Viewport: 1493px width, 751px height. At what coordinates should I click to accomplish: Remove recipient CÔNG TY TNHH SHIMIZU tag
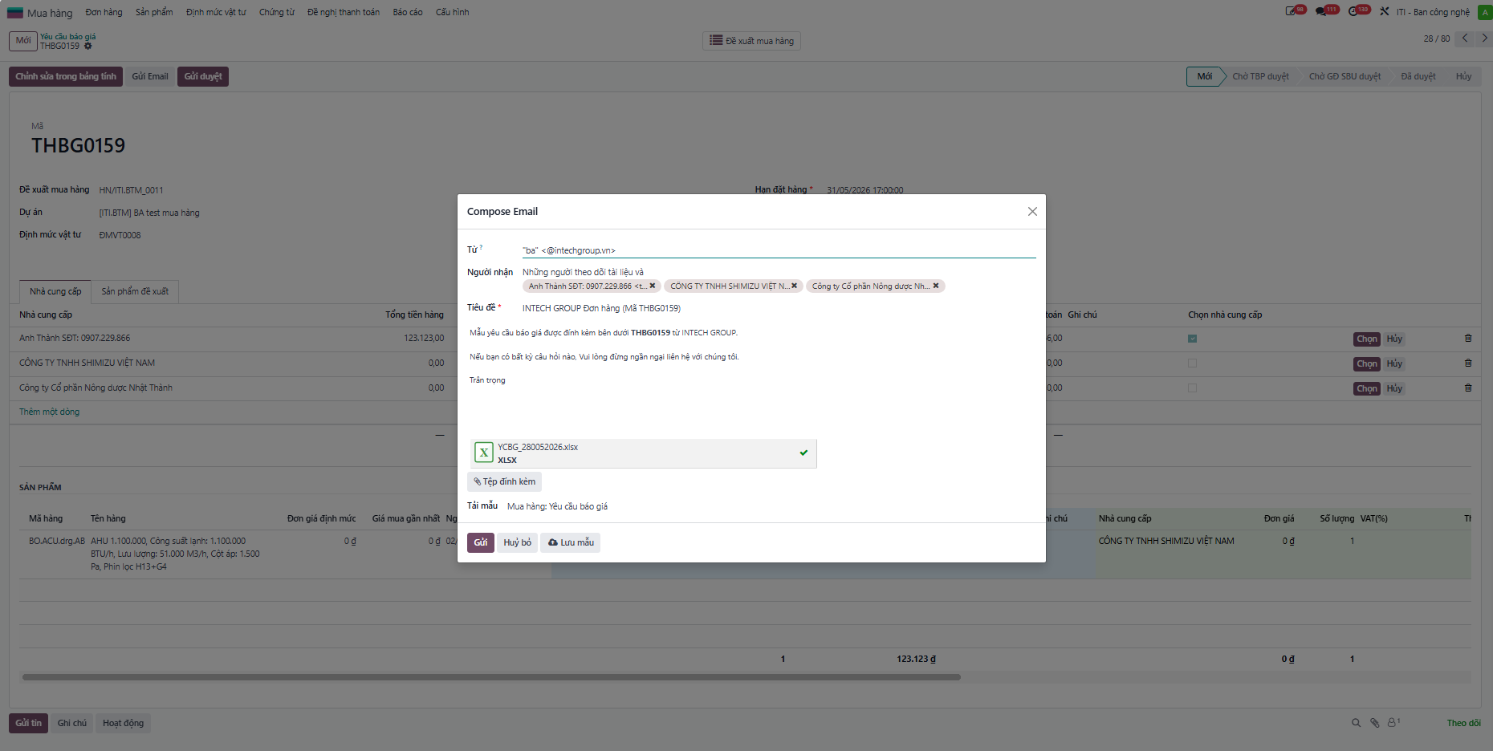[x=795, y=286]
